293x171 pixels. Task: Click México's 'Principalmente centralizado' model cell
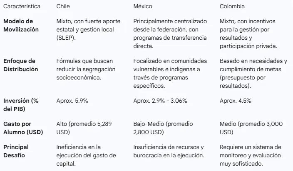click(170, 33)
